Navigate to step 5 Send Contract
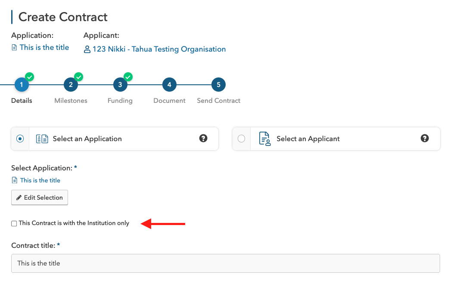The height and width of the screenshot is (284, 450). [218, 85]
